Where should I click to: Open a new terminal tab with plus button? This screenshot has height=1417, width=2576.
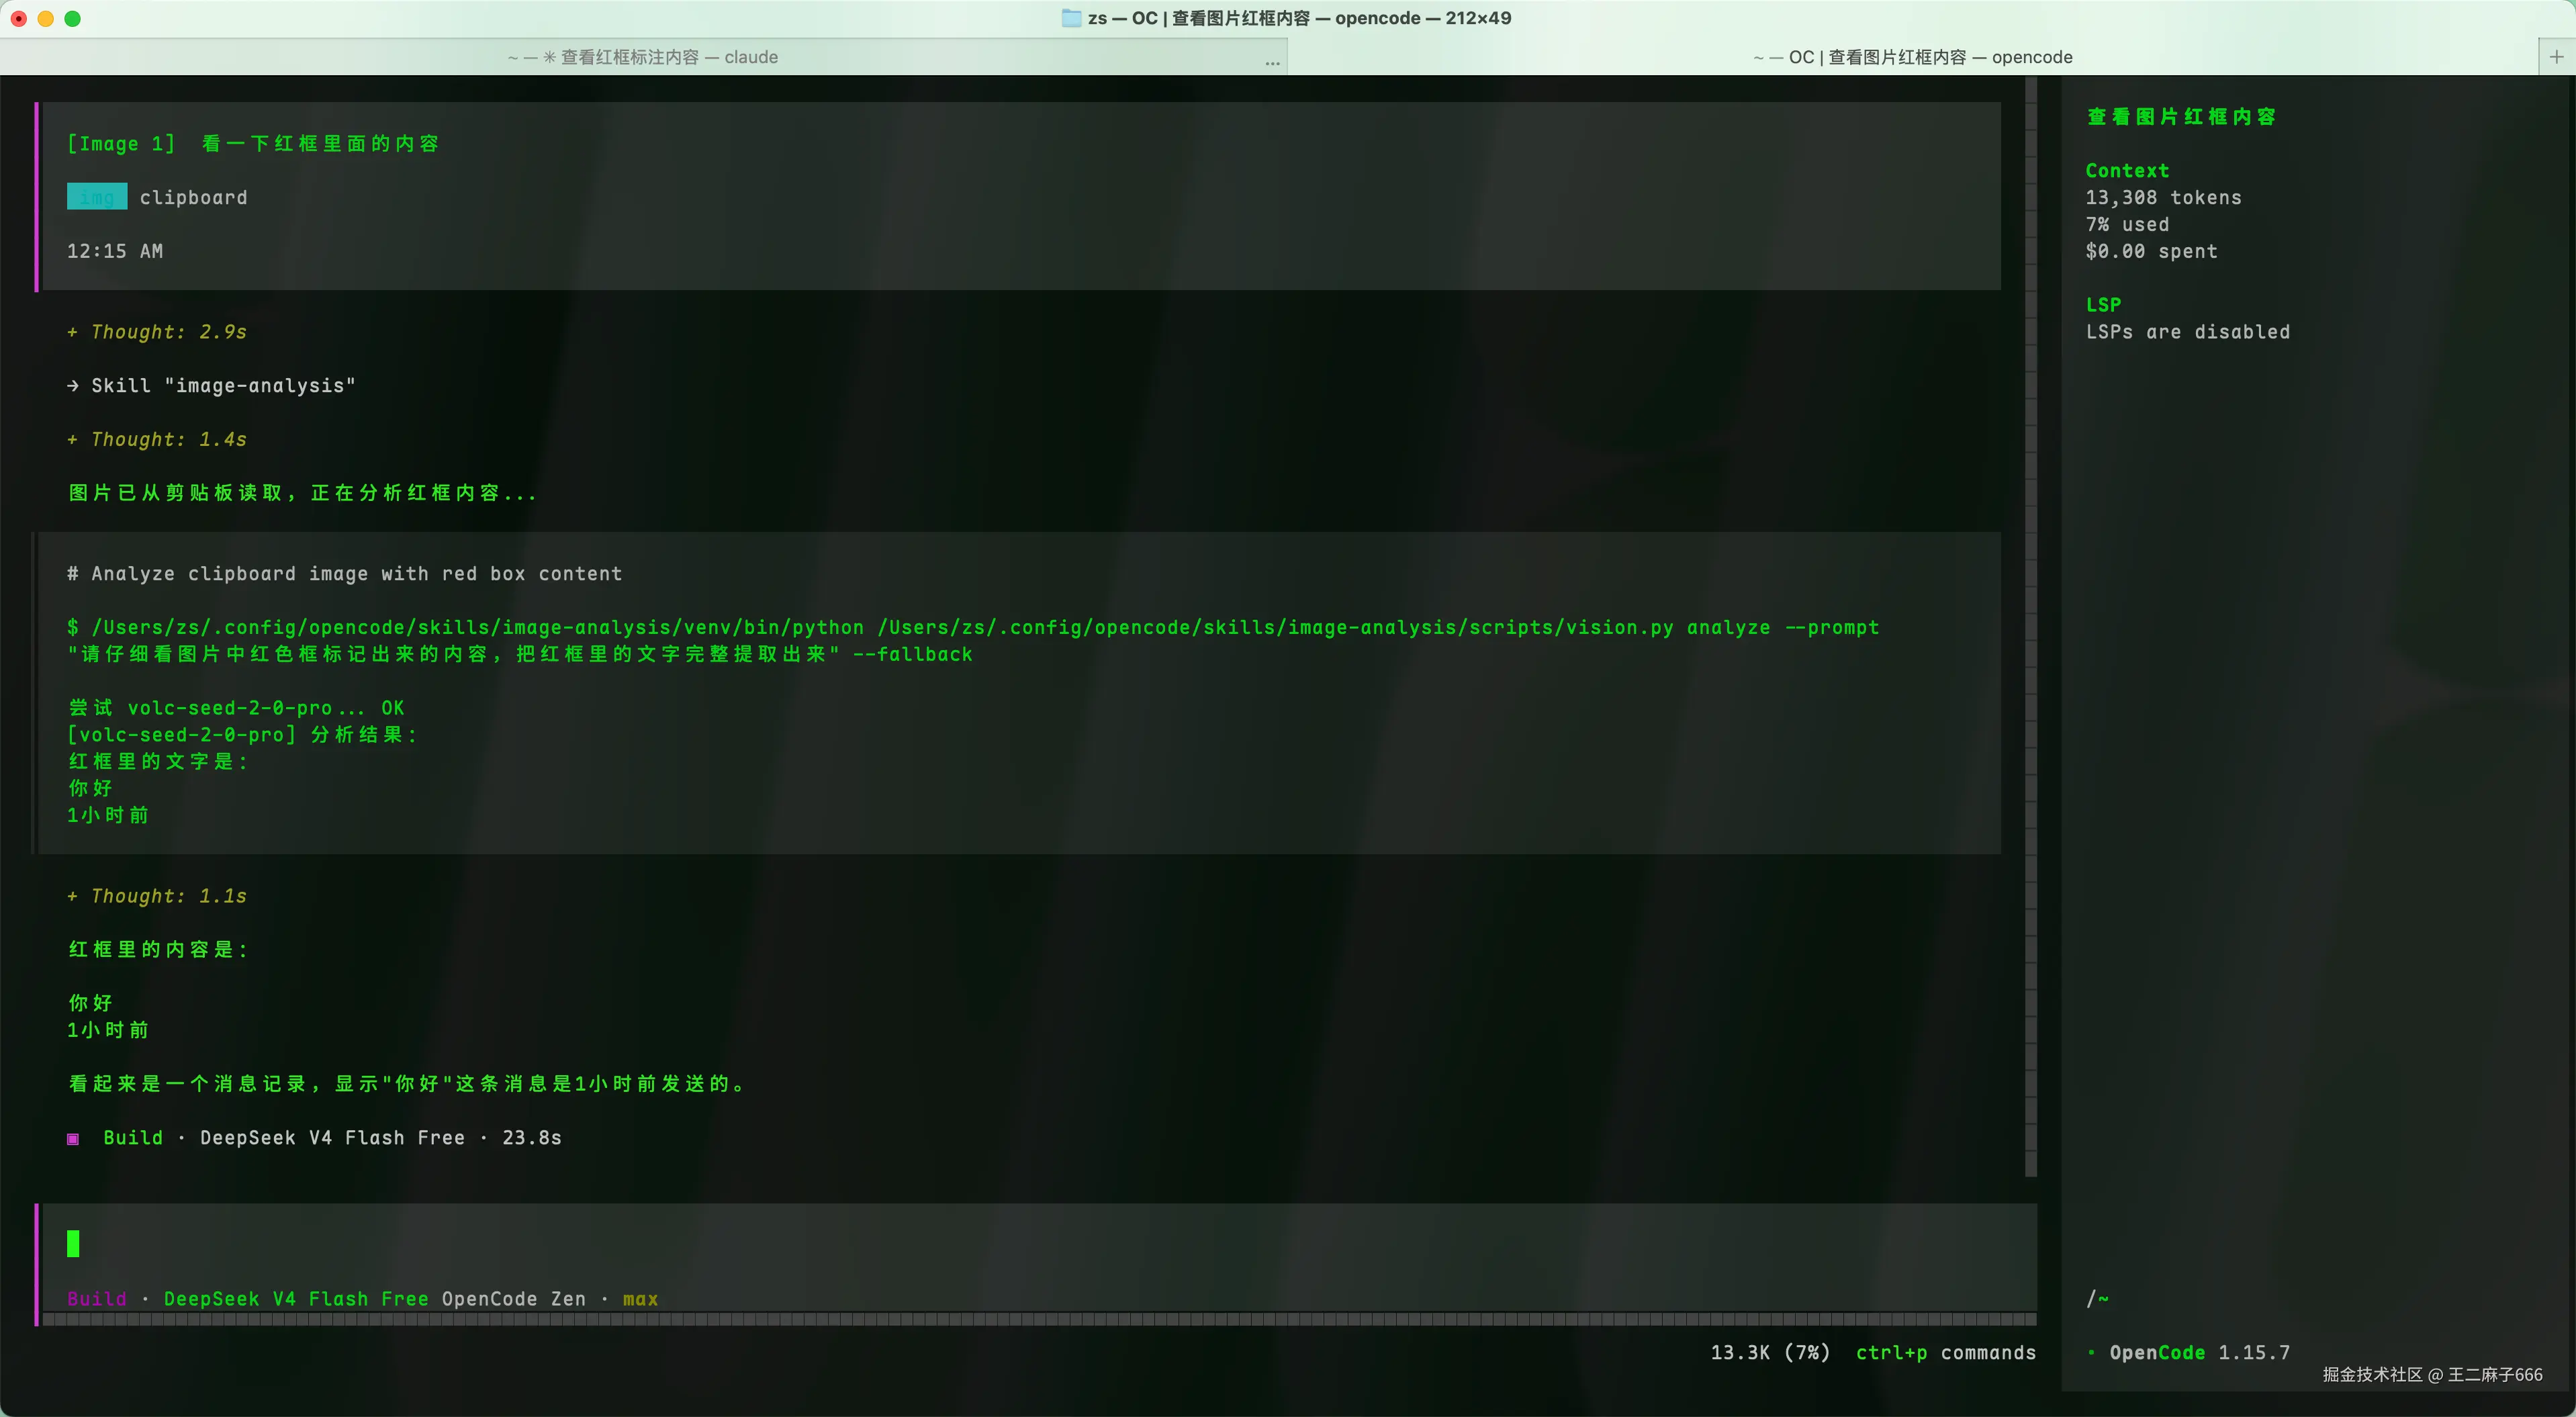(2557, 57)
